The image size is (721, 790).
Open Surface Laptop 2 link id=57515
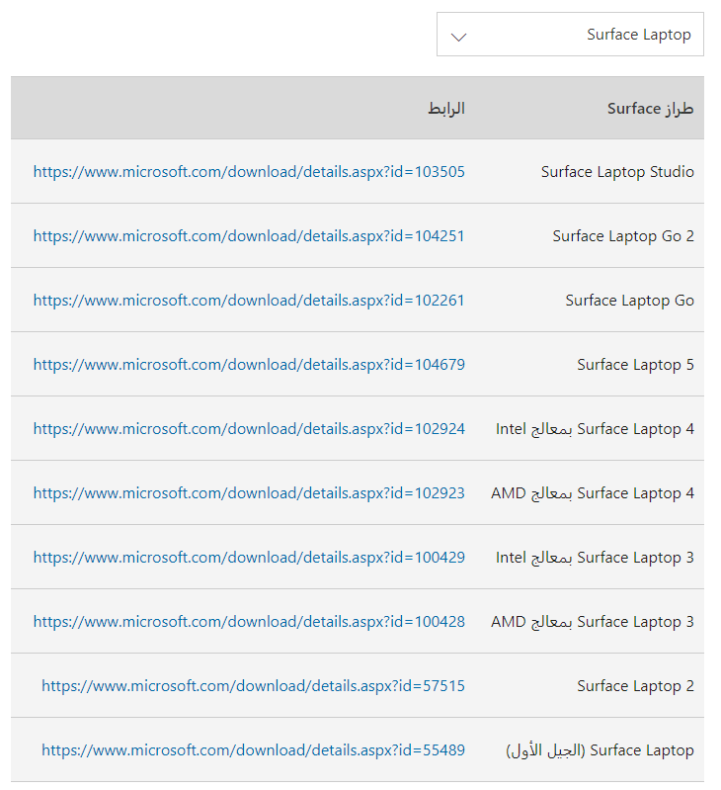tap(253, 686)
